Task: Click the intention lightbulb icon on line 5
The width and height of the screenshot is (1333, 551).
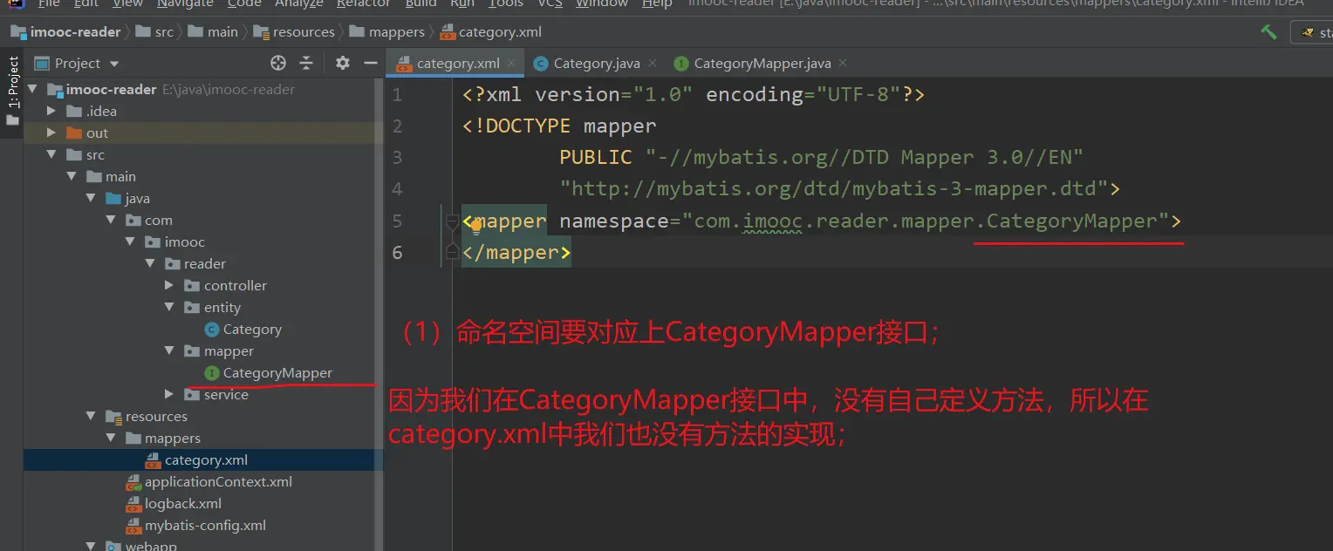Action: point(476,228)
